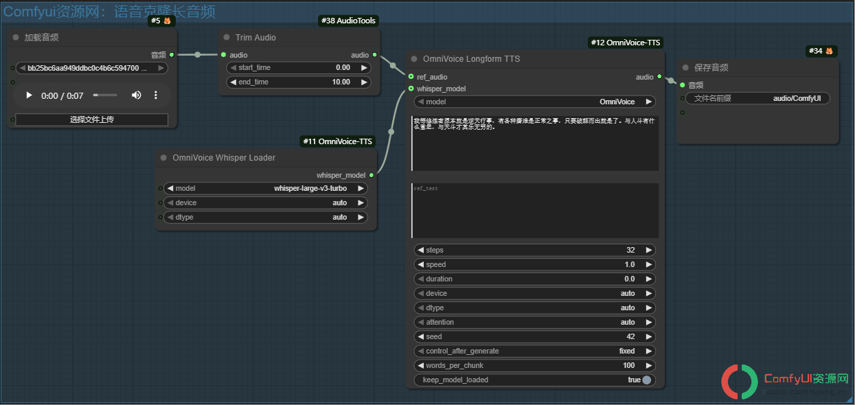Increase the steps value
This screenshot has width=855, height=405.
click(x=648, y=250)
